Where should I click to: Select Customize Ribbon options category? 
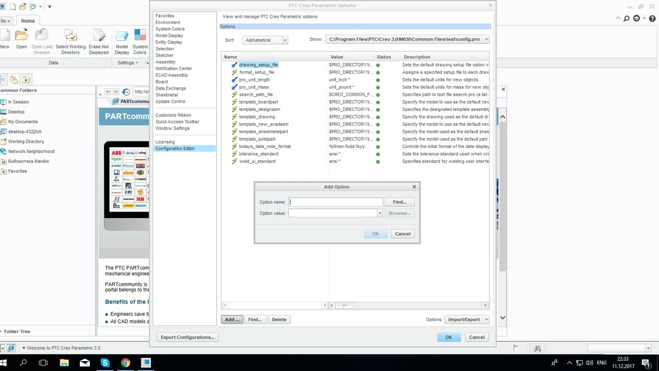tap(173, 115)
